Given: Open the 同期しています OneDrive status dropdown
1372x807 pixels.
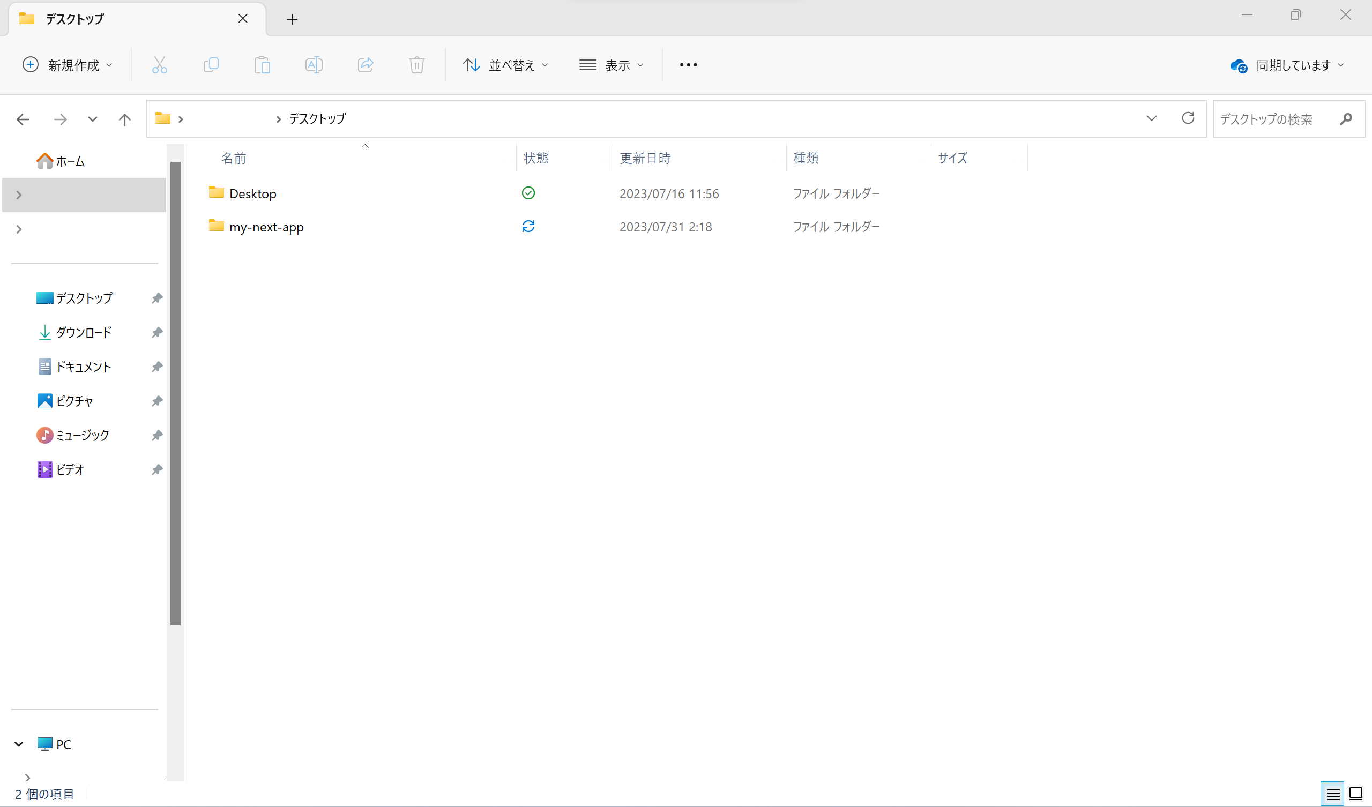Looking at the screenshot, I should tap(1287, 65).
